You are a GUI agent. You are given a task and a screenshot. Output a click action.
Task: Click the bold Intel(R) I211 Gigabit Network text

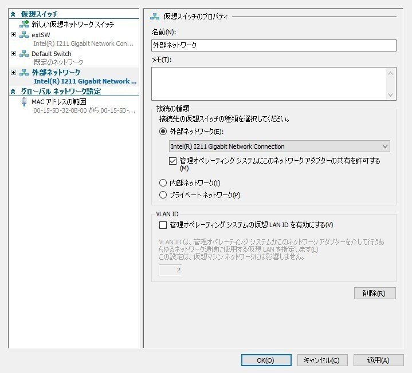[85, 81]
